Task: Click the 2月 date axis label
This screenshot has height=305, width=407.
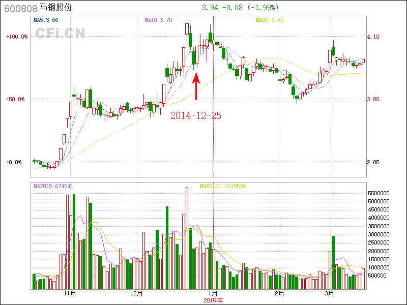Action: pos(279,294)
